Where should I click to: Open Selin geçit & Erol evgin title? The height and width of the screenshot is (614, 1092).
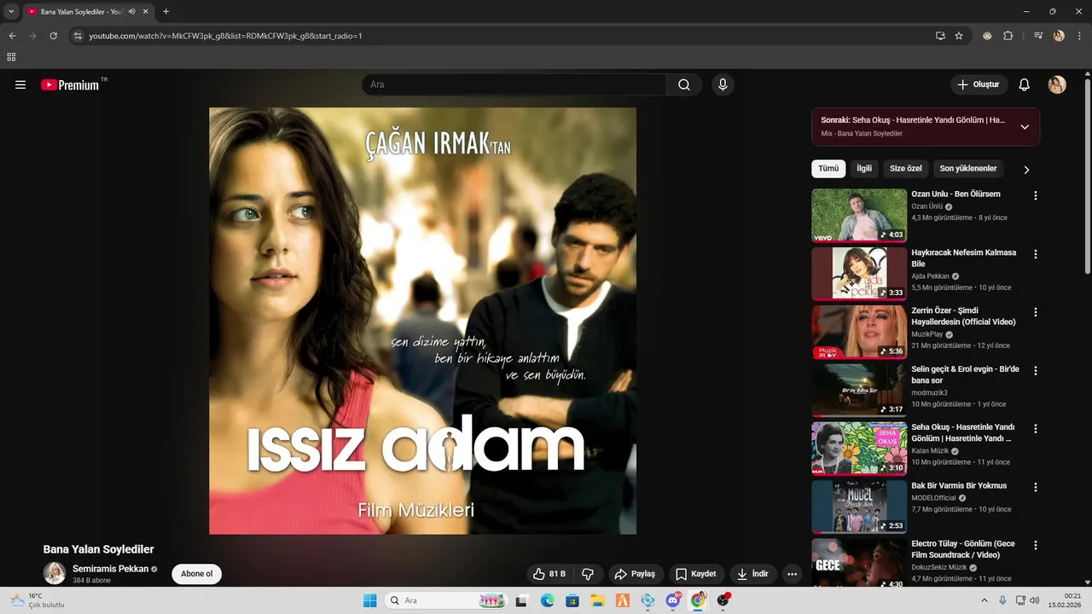click(x=965, y=374)
